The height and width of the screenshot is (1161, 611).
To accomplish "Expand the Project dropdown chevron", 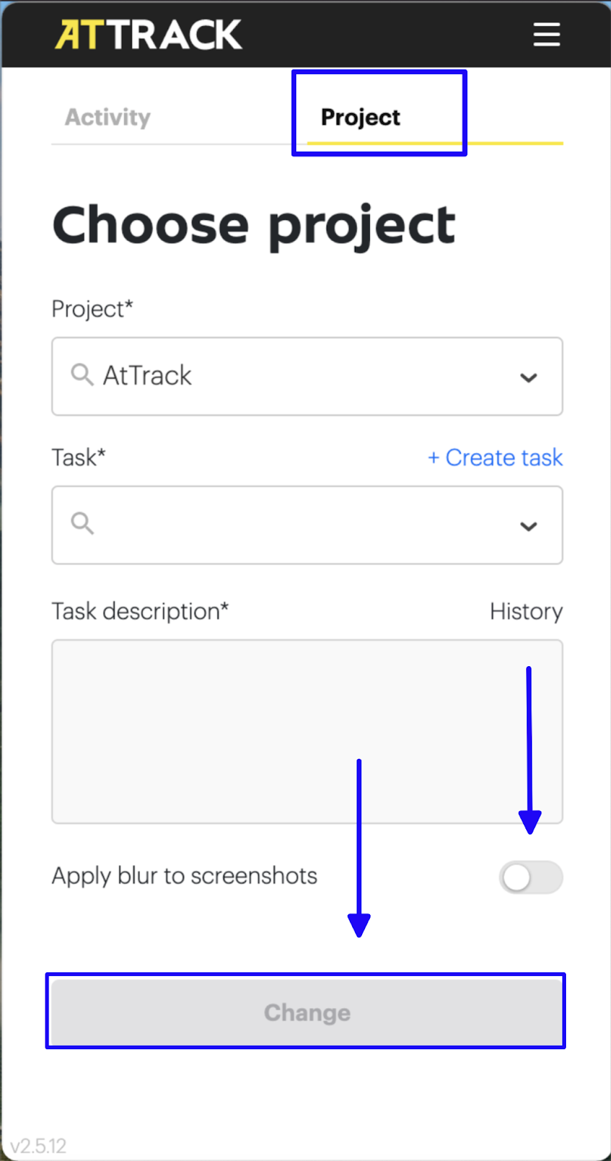I will 528,377.
